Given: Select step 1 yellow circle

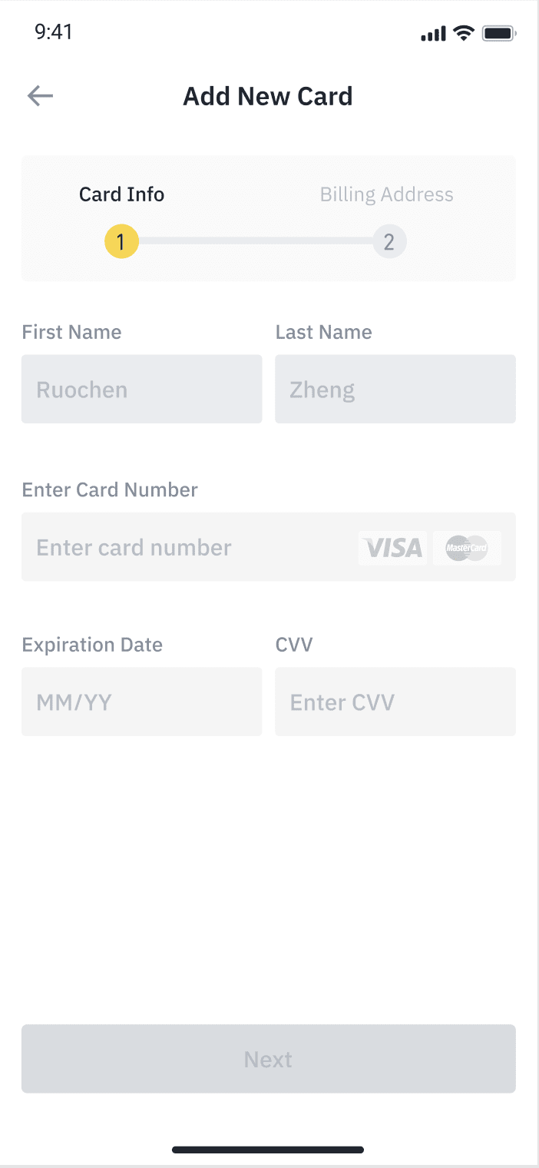Looking at the screenshot, I should click(x=121, y=243).
